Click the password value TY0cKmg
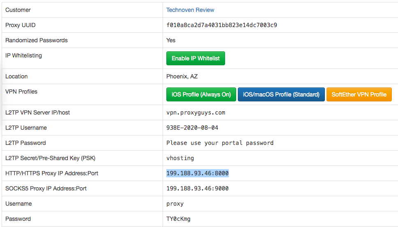The height and width of the screenshot is (227, 398). pos(178,219)
